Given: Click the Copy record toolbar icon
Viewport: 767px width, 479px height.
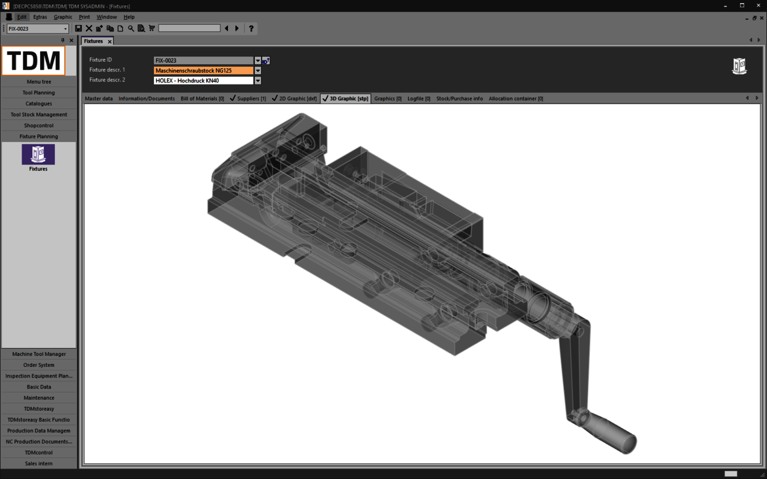Looking at the screenshot, I should 110,29.
